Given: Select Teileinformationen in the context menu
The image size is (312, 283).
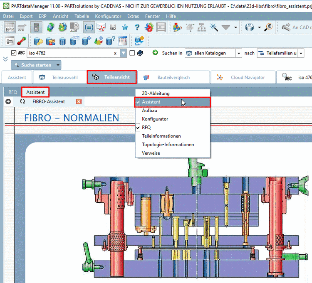Looking at the screenshot, I should pos(161,136).
